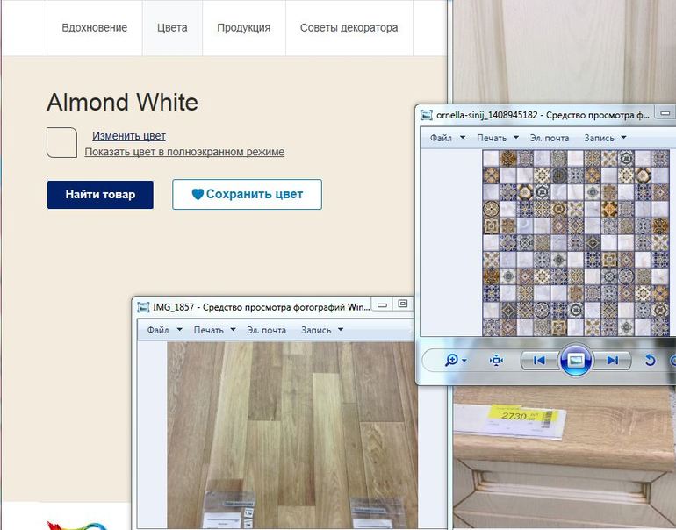676x530 pixels.
Task: Go to previous image in photo viewer
Action: click(x=539, y=360)
